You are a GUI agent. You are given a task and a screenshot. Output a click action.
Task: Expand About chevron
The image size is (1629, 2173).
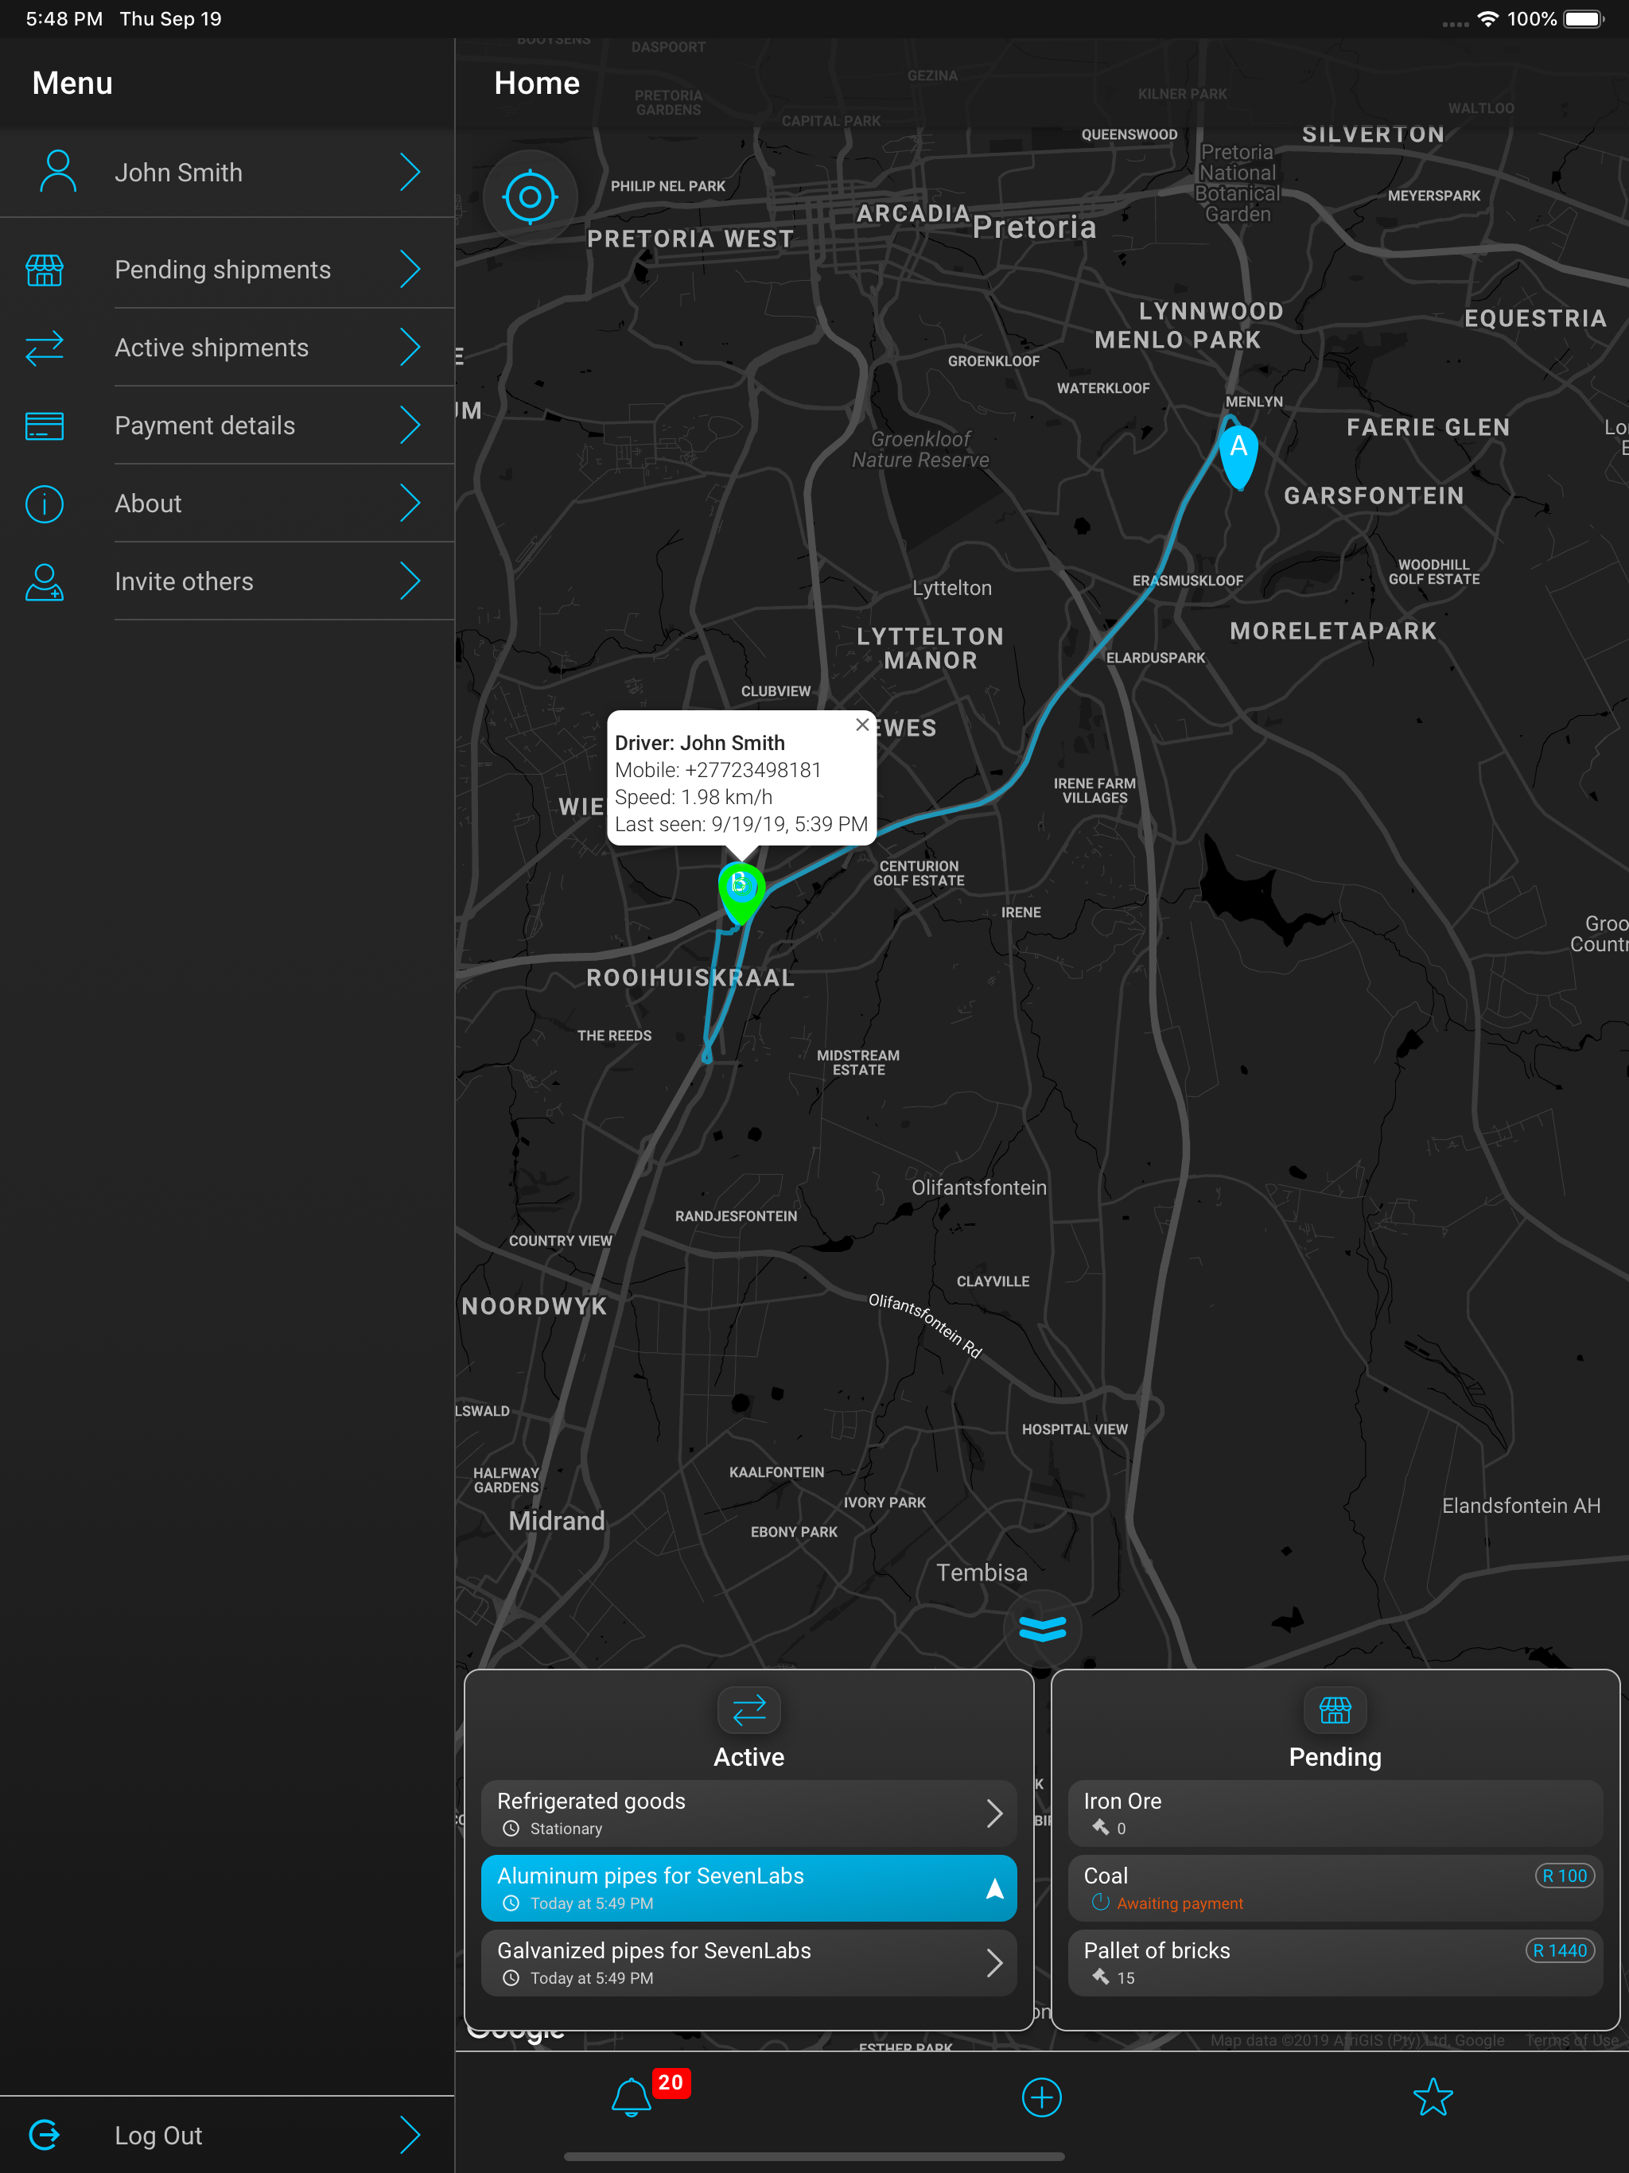point(410,504)
